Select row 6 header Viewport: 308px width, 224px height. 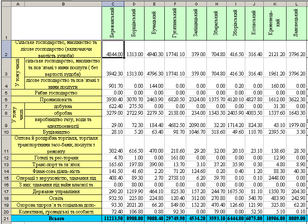(6, 100)
